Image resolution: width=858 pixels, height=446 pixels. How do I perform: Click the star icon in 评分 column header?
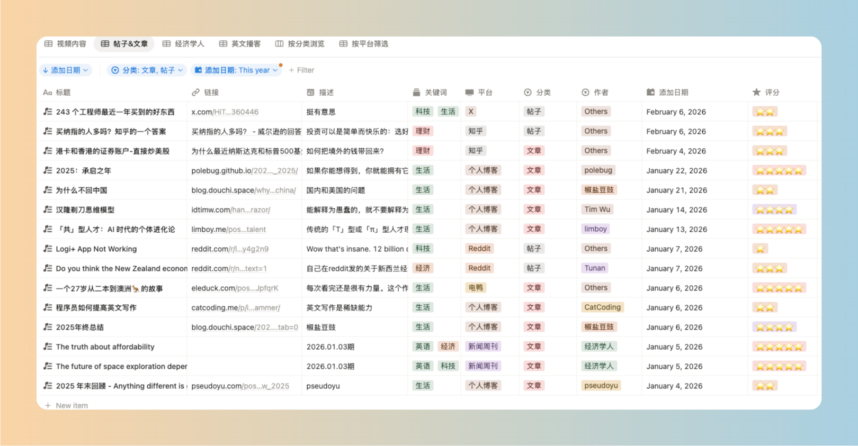(x=756, y=93)
